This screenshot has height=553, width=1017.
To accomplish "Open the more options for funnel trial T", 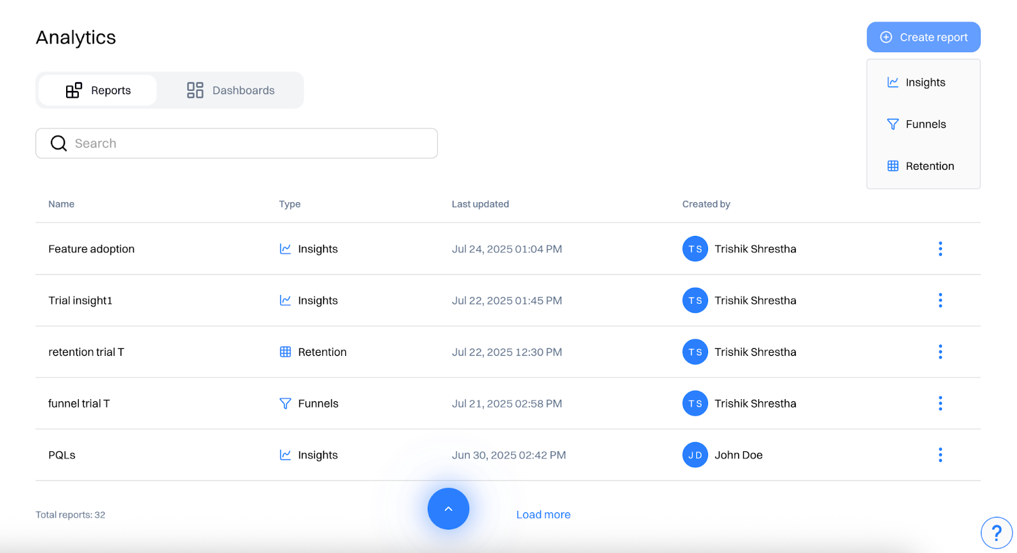I will click(940, 404).
